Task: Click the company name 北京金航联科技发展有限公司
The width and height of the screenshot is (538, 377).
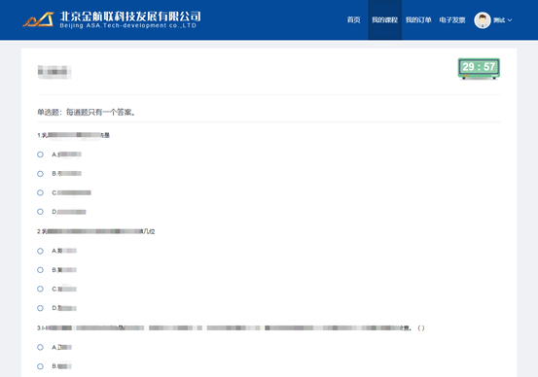Action: 130,17
